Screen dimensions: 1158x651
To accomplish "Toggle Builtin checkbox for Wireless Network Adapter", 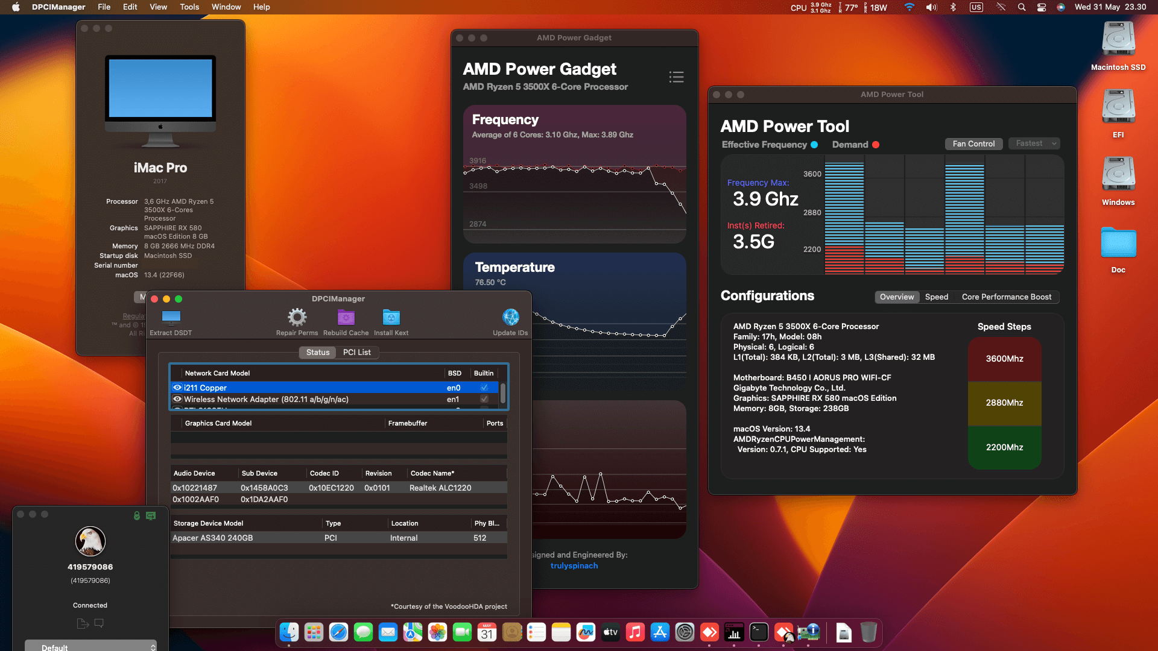I will (x=484, y=399).
